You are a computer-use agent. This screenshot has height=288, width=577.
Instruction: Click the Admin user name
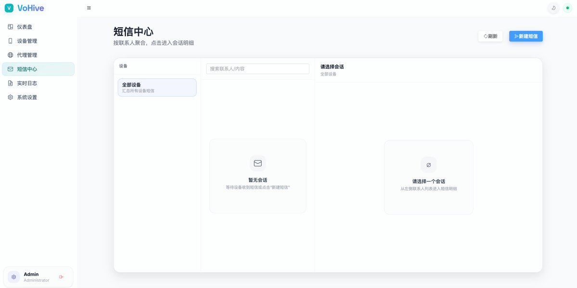click(x=31, y=275)
